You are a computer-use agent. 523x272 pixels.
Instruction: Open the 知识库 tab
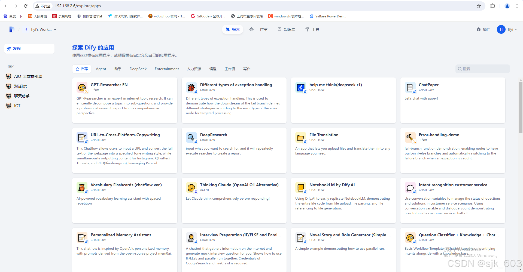(x=286, y=29)
